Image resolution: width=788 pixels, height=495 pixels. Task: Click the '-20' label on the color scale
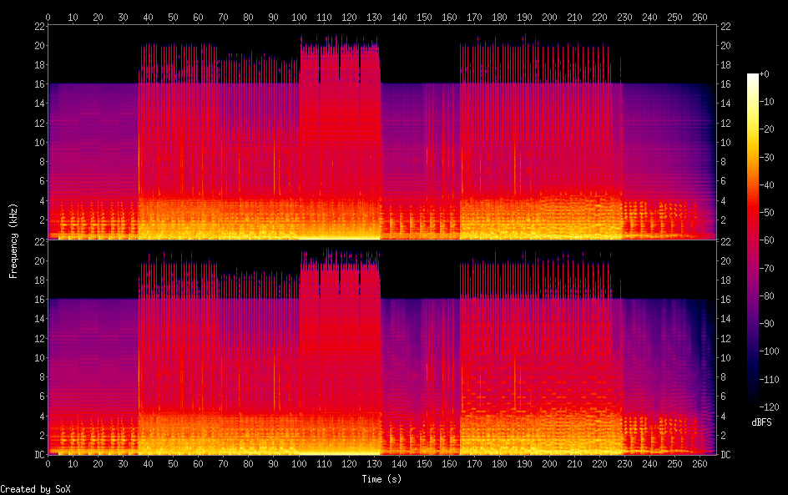pyautogui.click(x=766, y=129)
